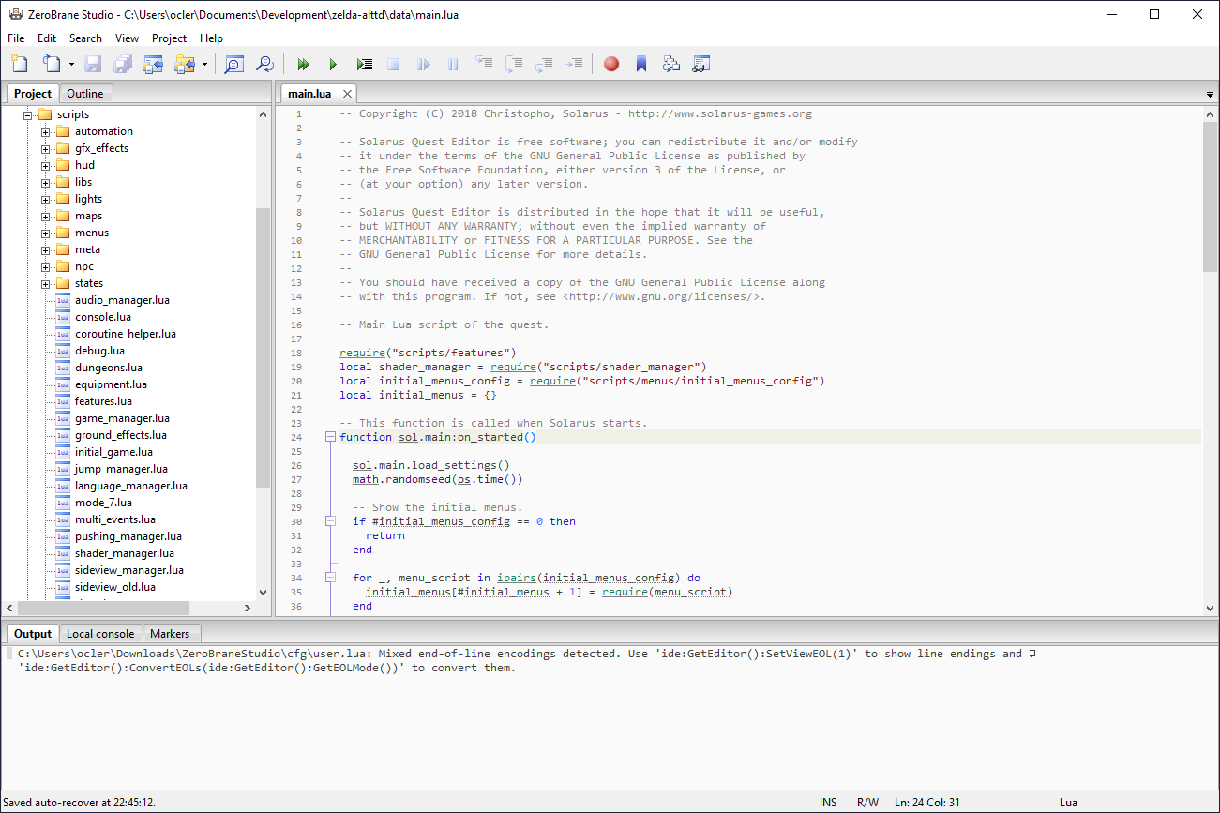
Task: Collapse code fold at line 24
Action: [x=330, y=437]
